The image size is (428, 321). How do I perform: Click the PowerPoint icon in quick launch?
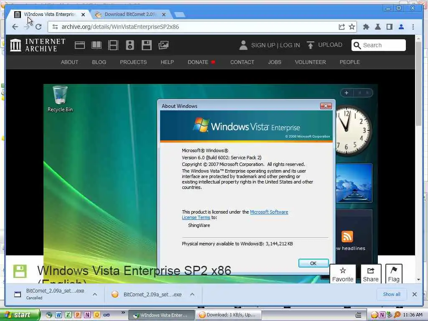click(78, 315)
